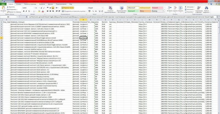Viewport: 220px width, 114px height.
Task: Open the Вид tab
Action: pyautogui.click(x=71, y=4)
